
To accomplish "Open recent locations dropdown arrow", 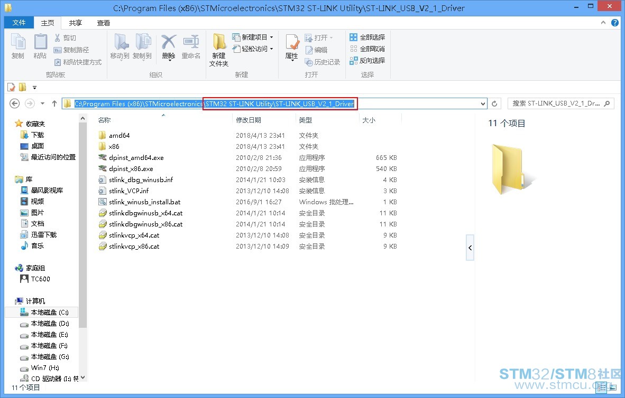I will [x=42, y=103].
